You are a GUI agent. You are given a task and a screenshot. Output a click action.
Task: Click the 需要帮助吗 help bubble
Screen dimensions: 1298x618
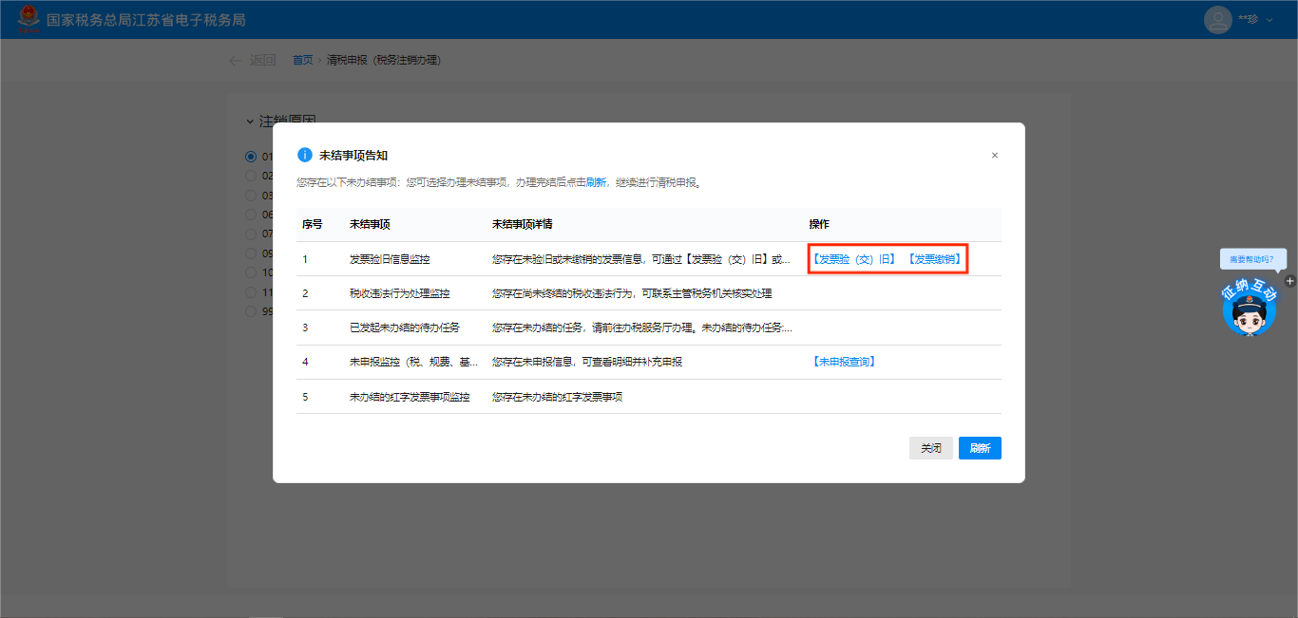[1252, 258]
